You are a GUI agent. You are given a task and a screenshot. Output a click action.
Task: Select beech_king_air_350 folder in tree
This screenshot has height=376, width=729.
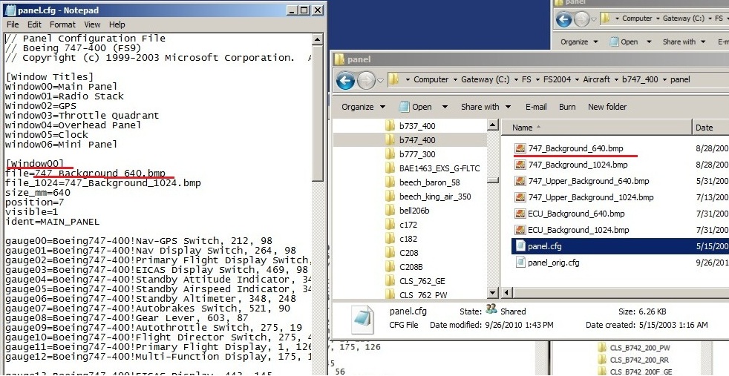point(435,197)
